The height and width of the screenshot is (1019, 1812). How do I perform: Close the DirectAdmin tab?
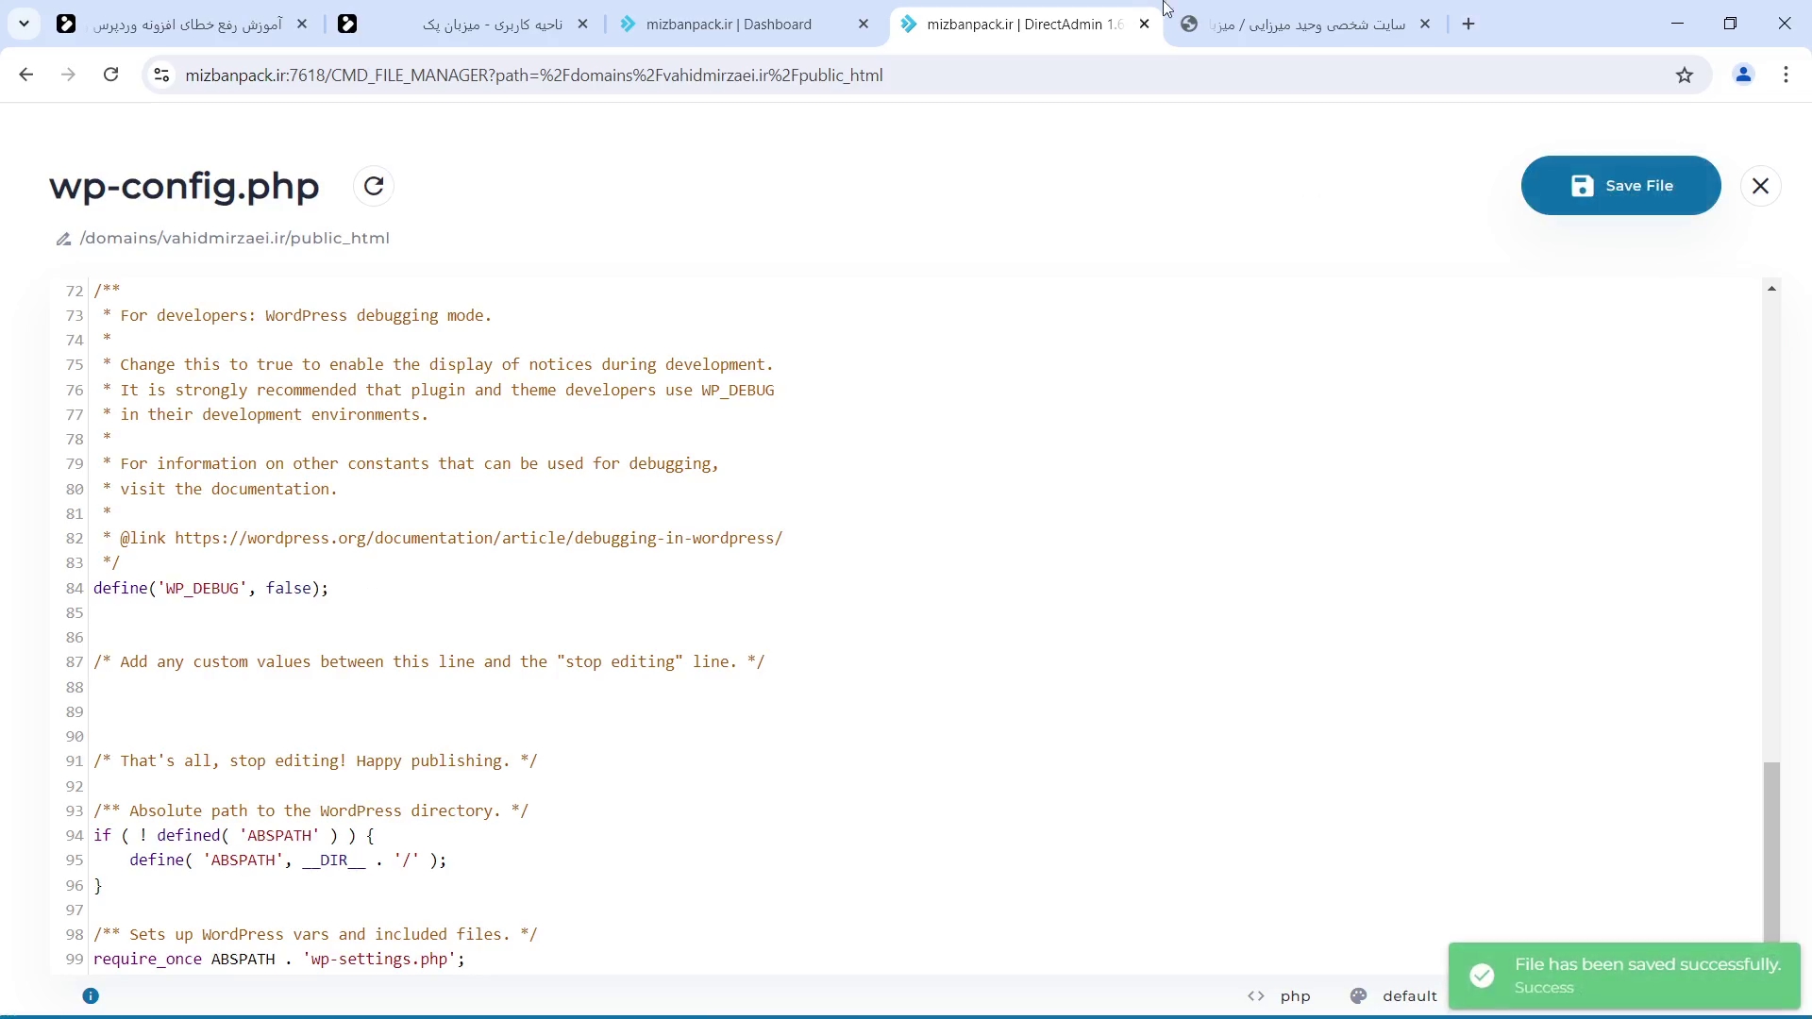click(x=1145, y=25)
